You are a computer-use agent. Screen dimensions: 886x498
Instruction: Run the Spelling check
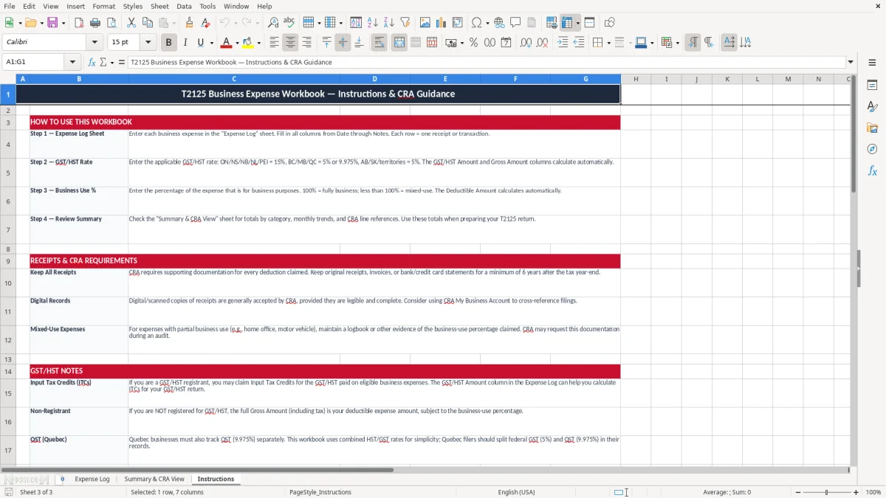[x=289, y=23]
